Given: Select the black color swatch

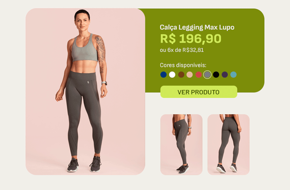Looking at the screenshot, I should tap(216, 75).
